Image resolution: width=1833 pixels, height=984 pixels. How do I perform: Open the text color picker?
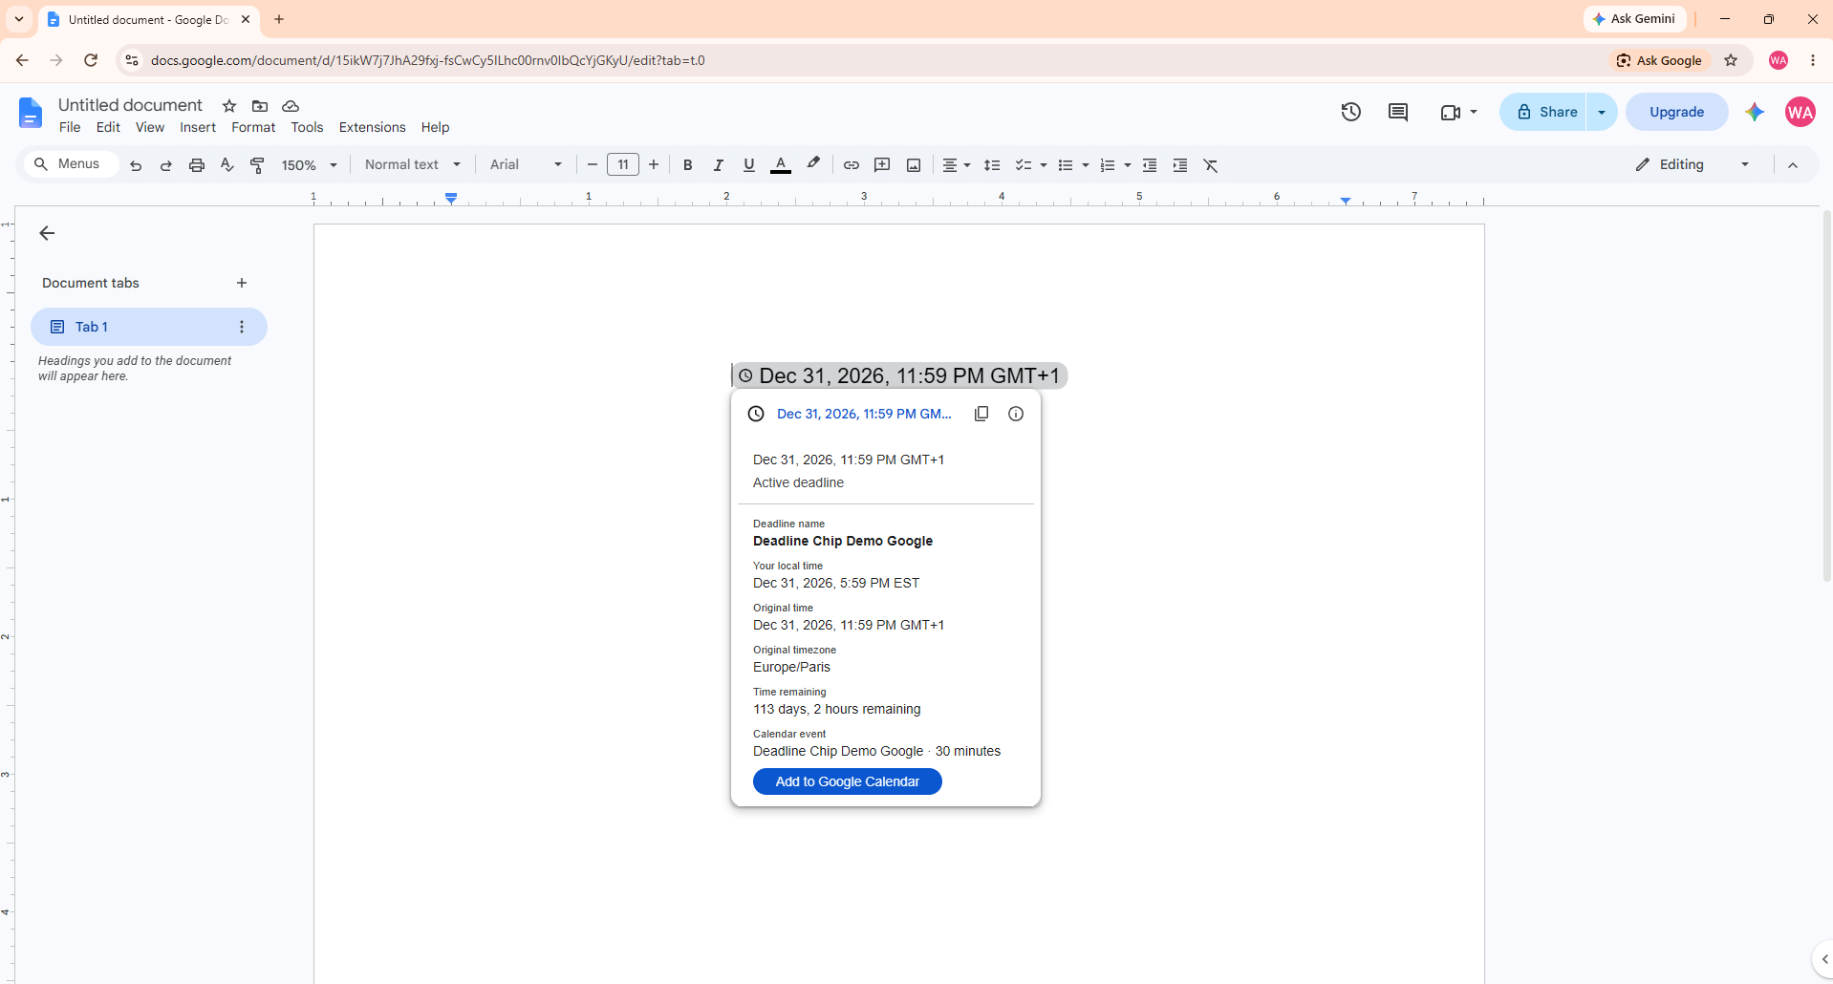[781, 165]
